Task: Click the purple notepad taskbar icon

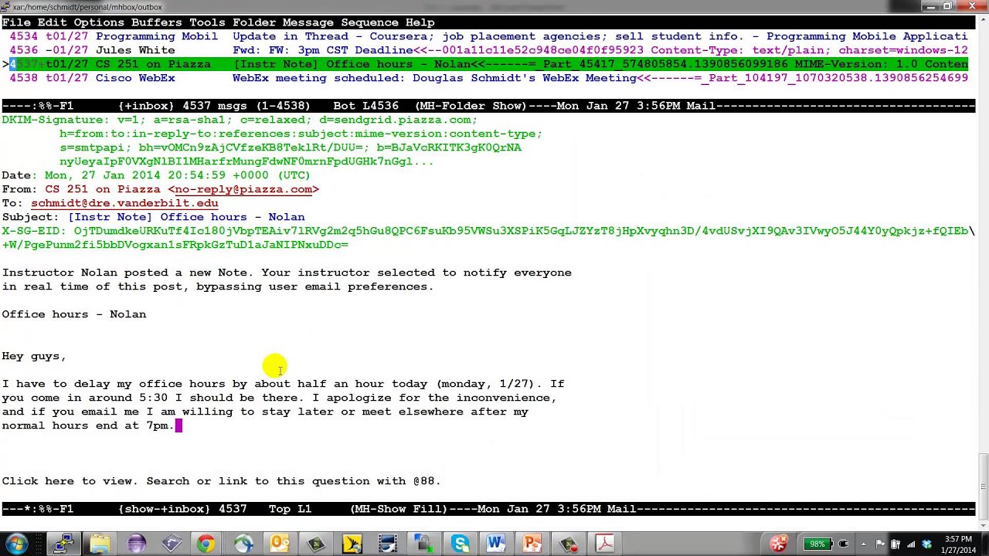Action: point(172,544)
